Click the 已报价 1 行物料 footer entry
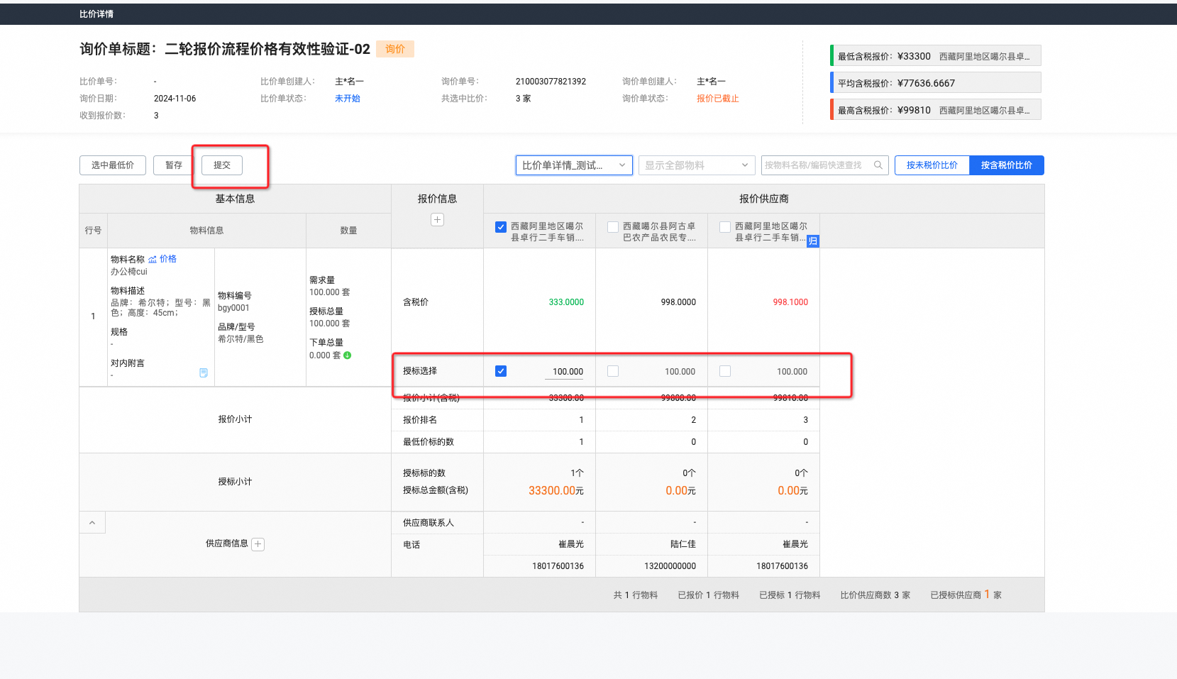1177x679 pixels. [708, 595]
